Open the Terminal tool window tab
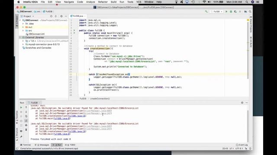 pos(26,145)
